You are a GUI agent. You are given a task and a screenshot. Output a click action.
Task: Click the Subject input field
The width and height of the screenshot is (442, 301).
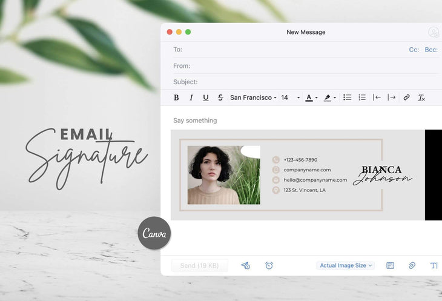coord(303,82)
